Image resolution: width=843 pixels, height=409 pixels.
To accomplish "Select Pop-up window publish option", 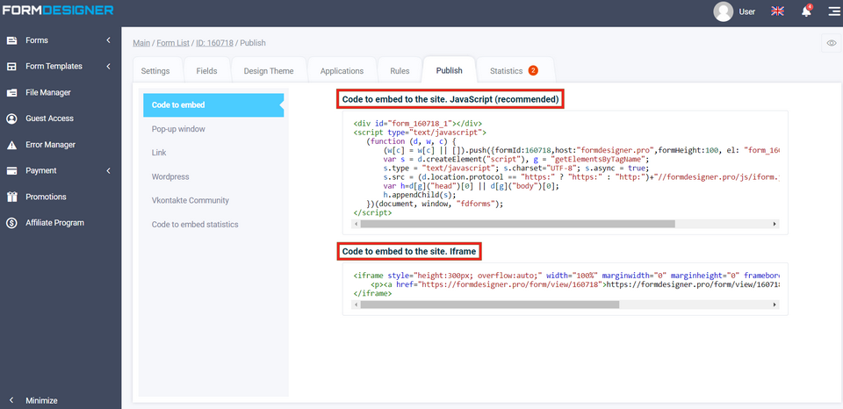I will [x=178, y=129].
